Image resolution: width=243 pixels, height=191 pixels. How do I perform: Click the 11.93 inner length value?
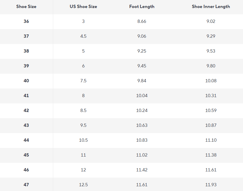pos(211,185)
